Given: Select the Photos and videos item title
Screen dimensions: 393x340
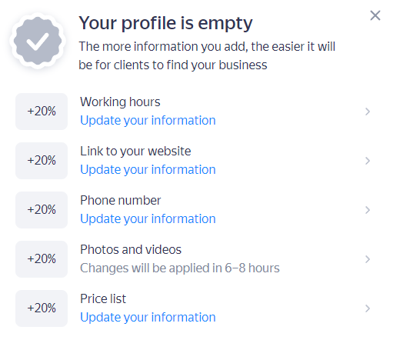Looking at the screenshot, I should [131, 250].
